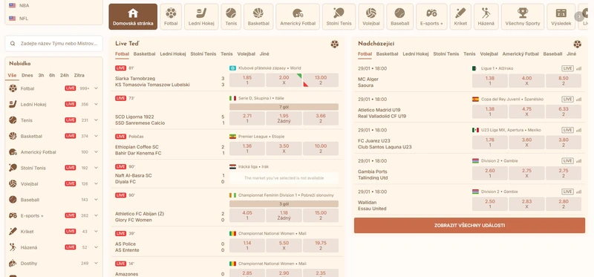Expand the Basketbal sidebar chevron
The width and height of the screenshot is (594, 277).
click(x=97, y=136)
